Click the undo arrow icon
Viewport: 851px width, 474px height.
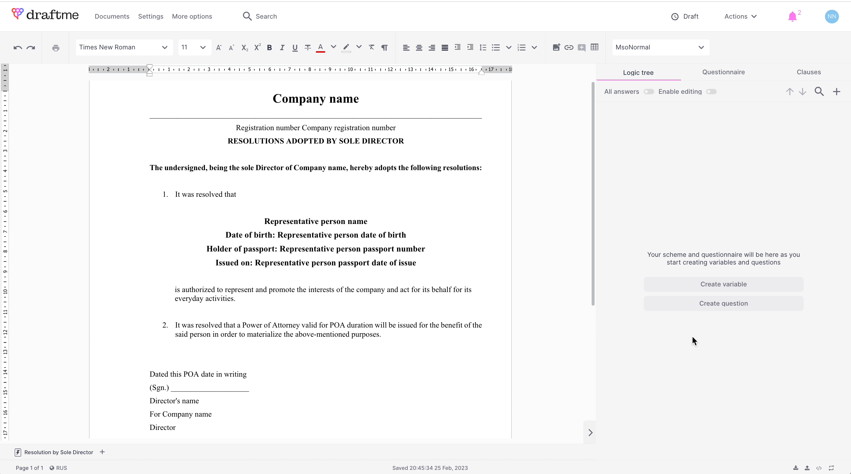17,48
